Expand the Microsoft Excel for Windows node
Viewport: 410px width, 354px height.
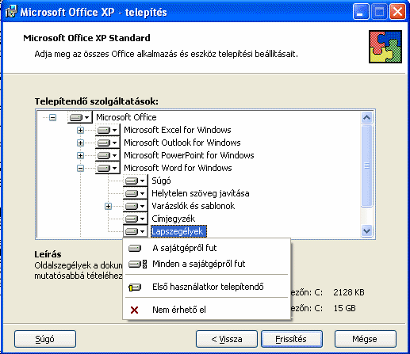pos(80,130)
